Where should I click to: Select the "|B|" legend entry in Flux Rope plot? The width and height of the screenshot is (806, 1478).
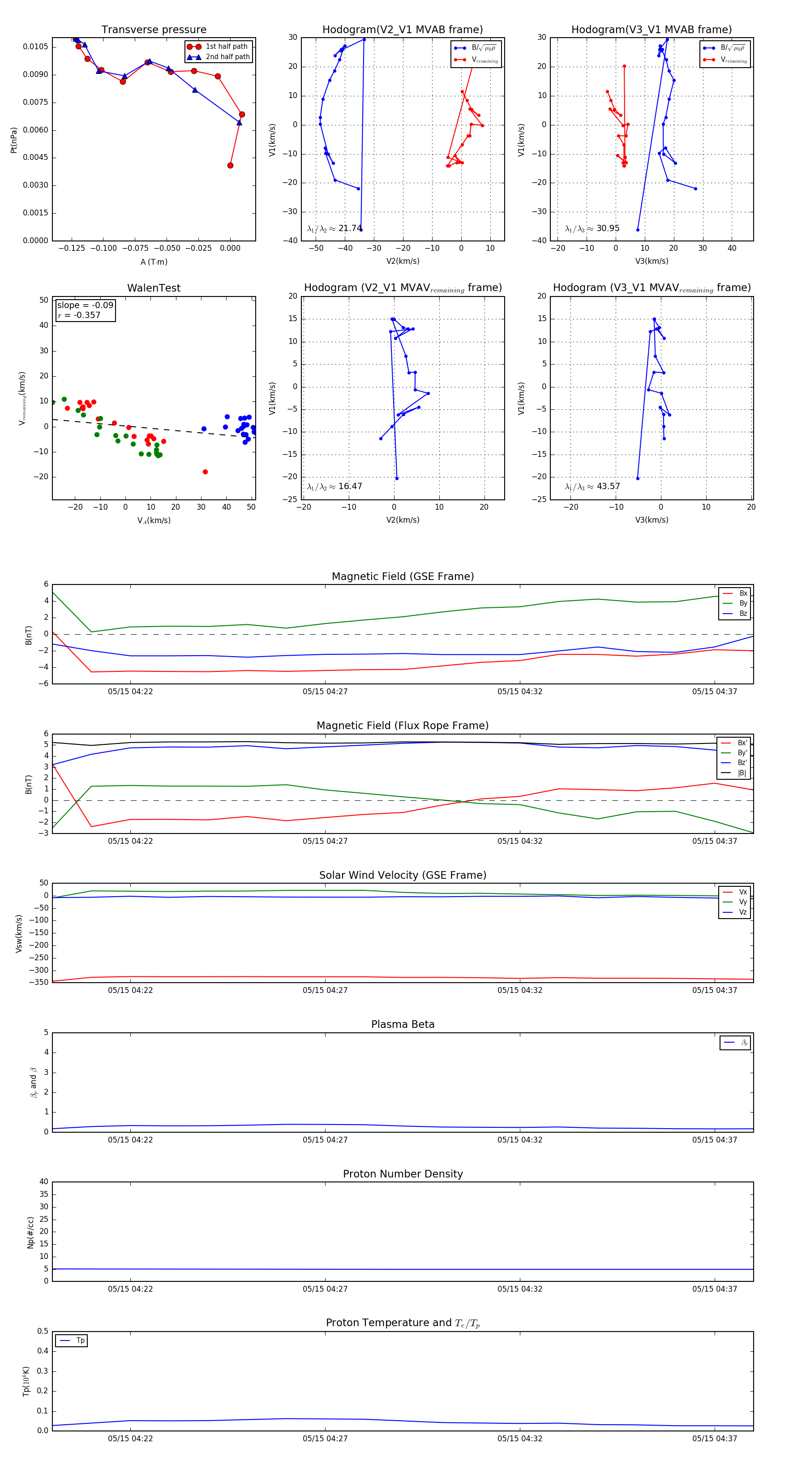pyautogui.click(x=734, y=773)
